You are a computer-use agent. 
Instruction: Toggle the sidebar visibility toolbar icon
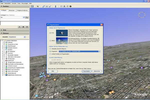pos(32,6)
